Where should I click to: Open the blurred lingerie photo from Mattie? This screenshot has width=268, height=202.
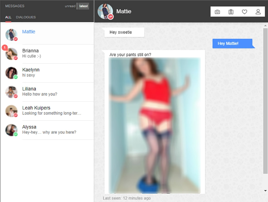[x=154, y=126]
